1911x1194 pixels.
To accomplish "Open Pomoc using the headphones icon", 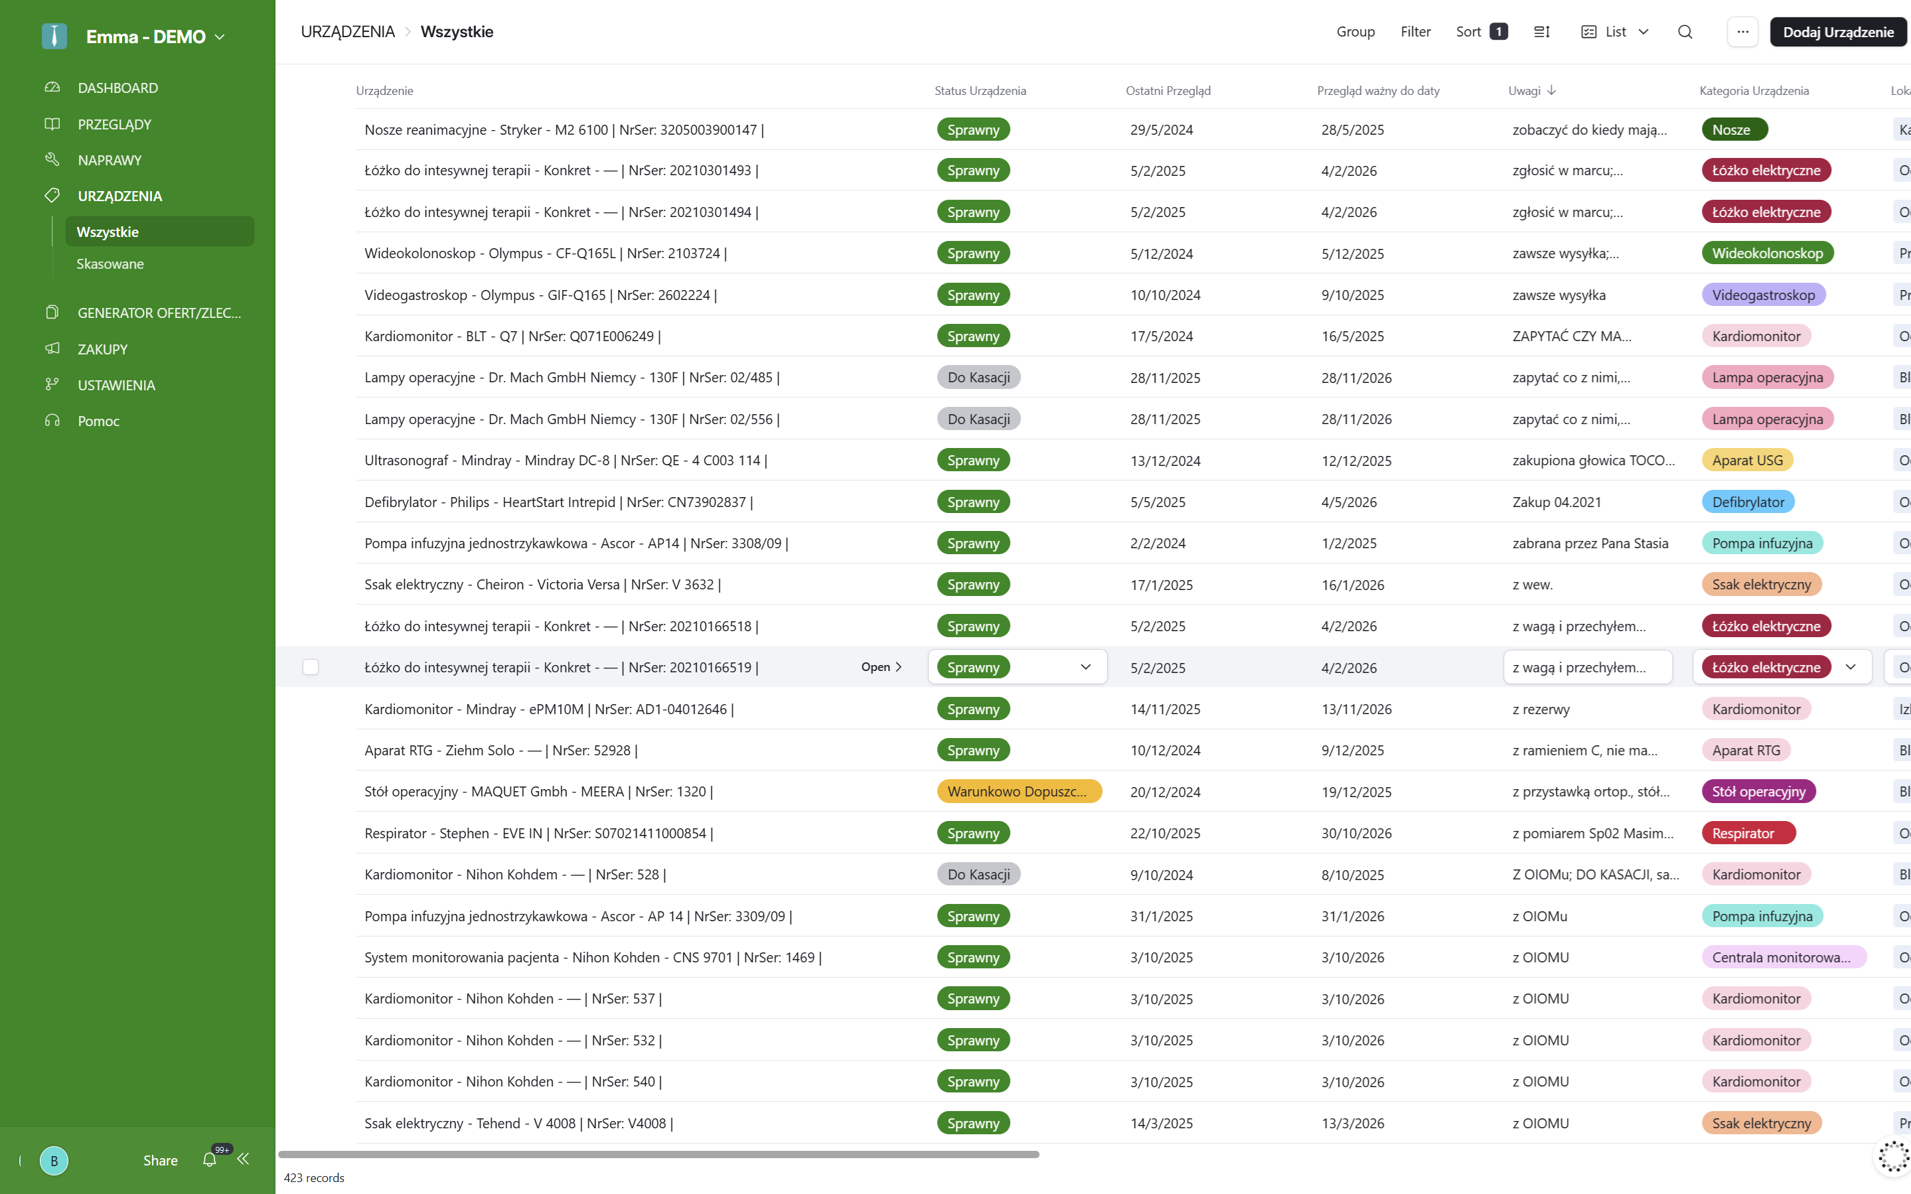I will [52, 421].
